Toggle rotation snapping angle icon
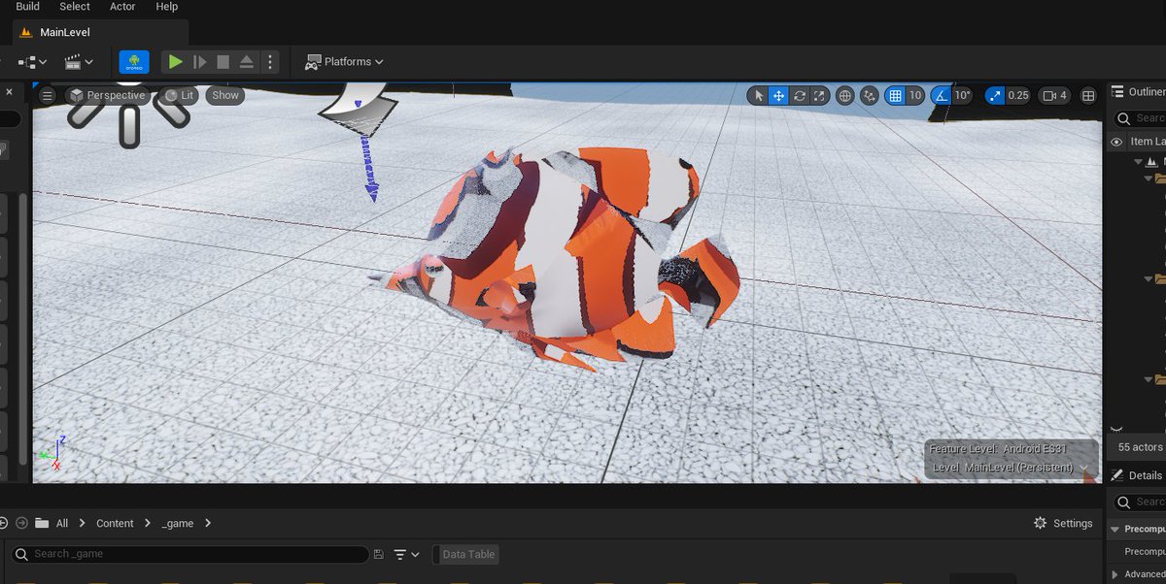Viewport: 1166px width, 584px height. point(941,95)
